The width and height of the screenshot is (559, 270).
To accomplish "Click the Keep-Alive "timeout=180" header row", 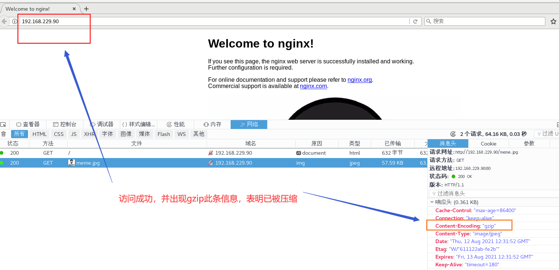I will [x=493, y=264].
